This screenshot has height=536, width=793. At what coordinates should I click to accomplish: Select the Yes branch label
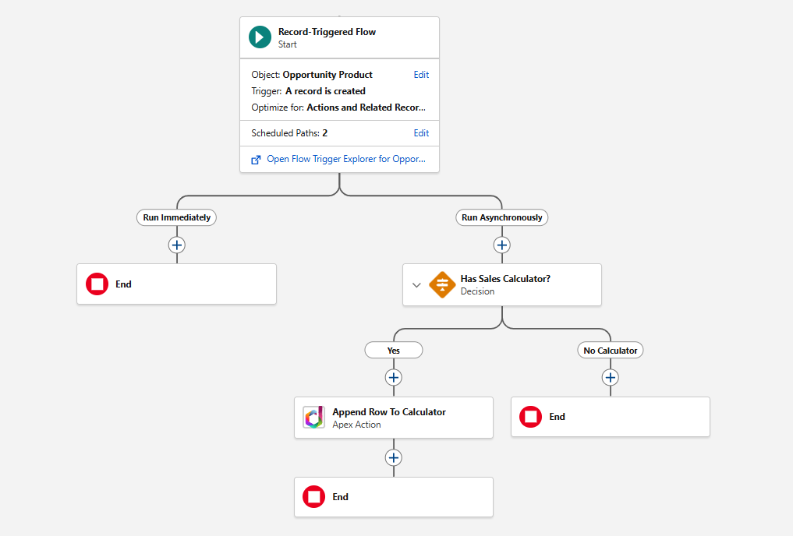click(394, 350)
